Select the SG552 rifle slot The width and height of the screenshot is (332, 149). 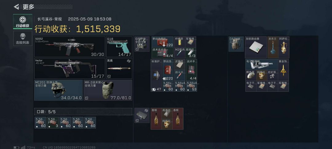(x=70, y=47)
